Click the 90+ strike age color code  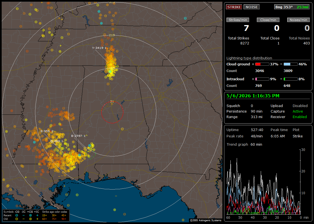point(64,219)
